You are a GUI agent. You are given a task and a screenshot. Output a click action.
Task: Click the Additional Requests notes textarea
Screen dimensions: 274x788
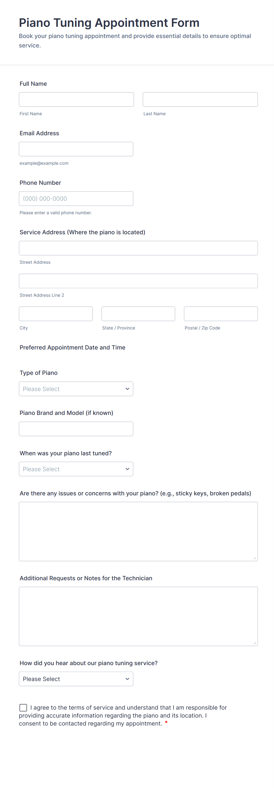[138, 616]
